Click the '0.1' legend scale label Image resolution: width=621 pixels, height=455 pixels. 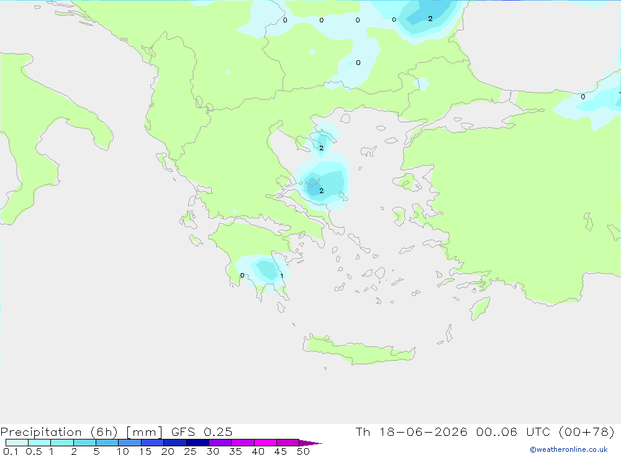(x=11, y=451)
